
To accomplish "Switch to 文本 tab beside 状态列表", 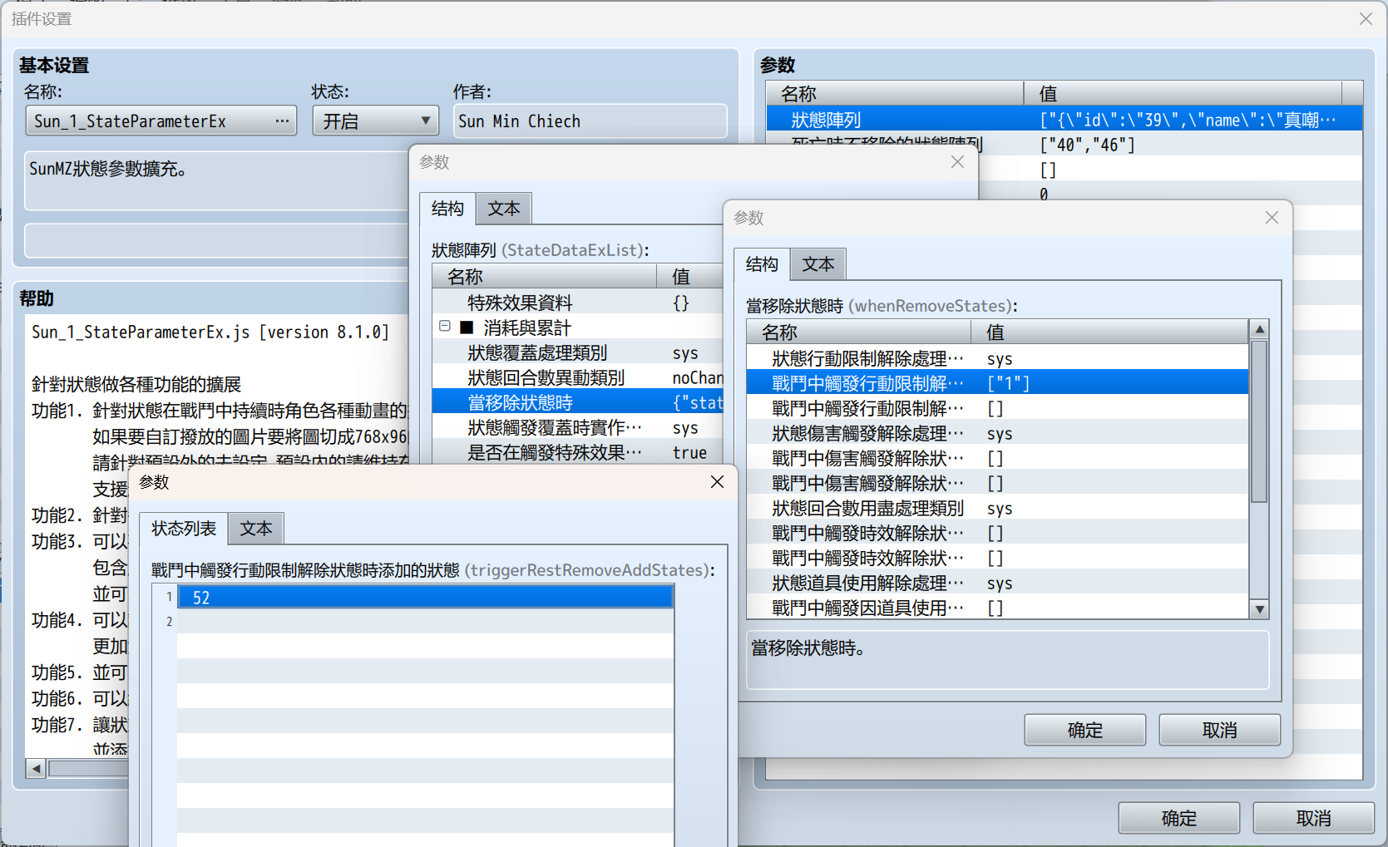I will pyautogui.click(x=255, y=529).
